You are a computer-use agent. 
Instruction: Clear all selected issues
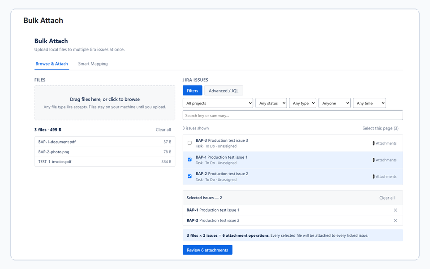(x=387, y=198)
